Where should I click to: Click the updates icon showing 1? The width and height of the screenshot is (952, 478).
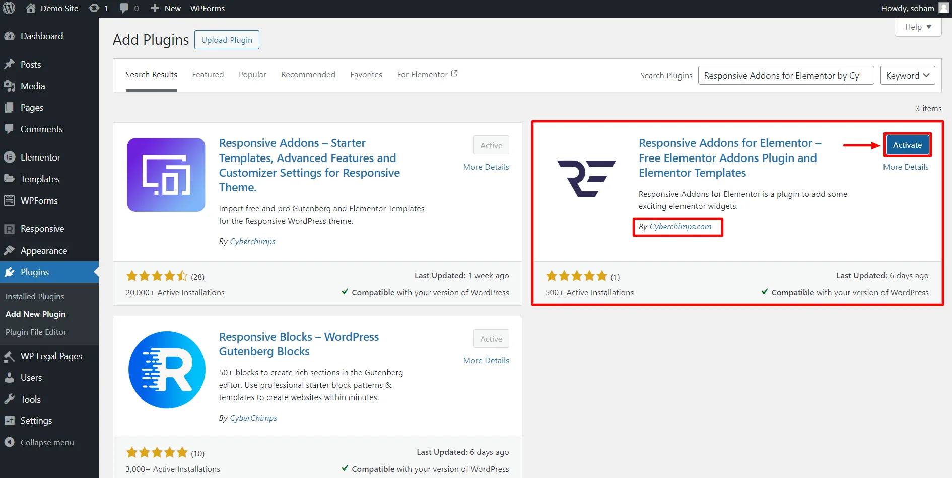94,8
